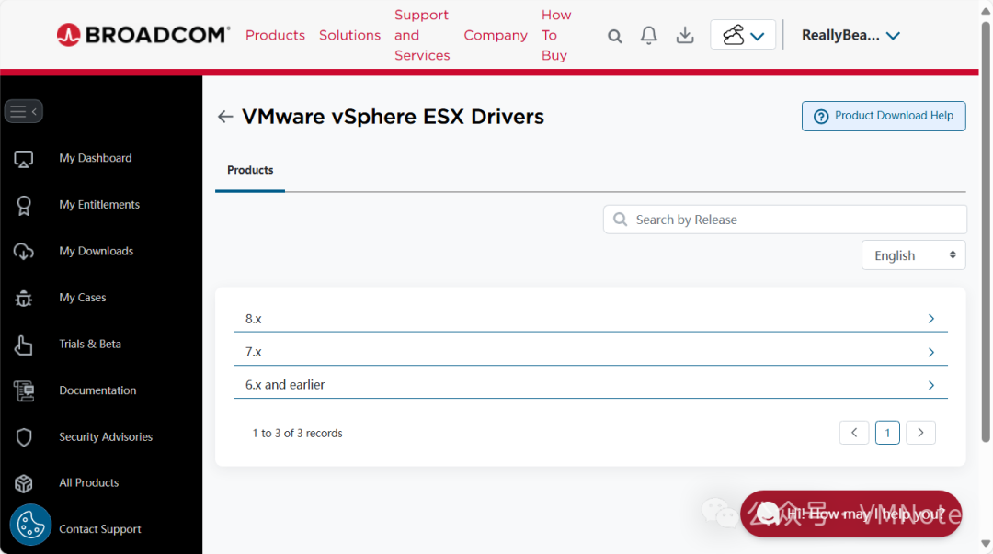993x554 pixels.
Task: Select the 6.x and earlier text
Action: point(285,384)
